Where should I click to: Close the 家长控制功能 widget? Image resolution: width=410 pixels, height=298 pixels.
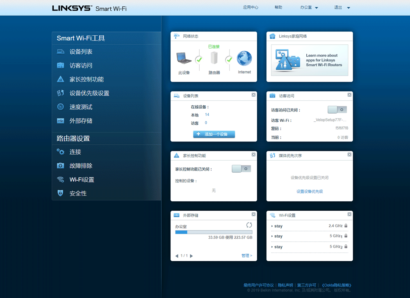(253, 155)
